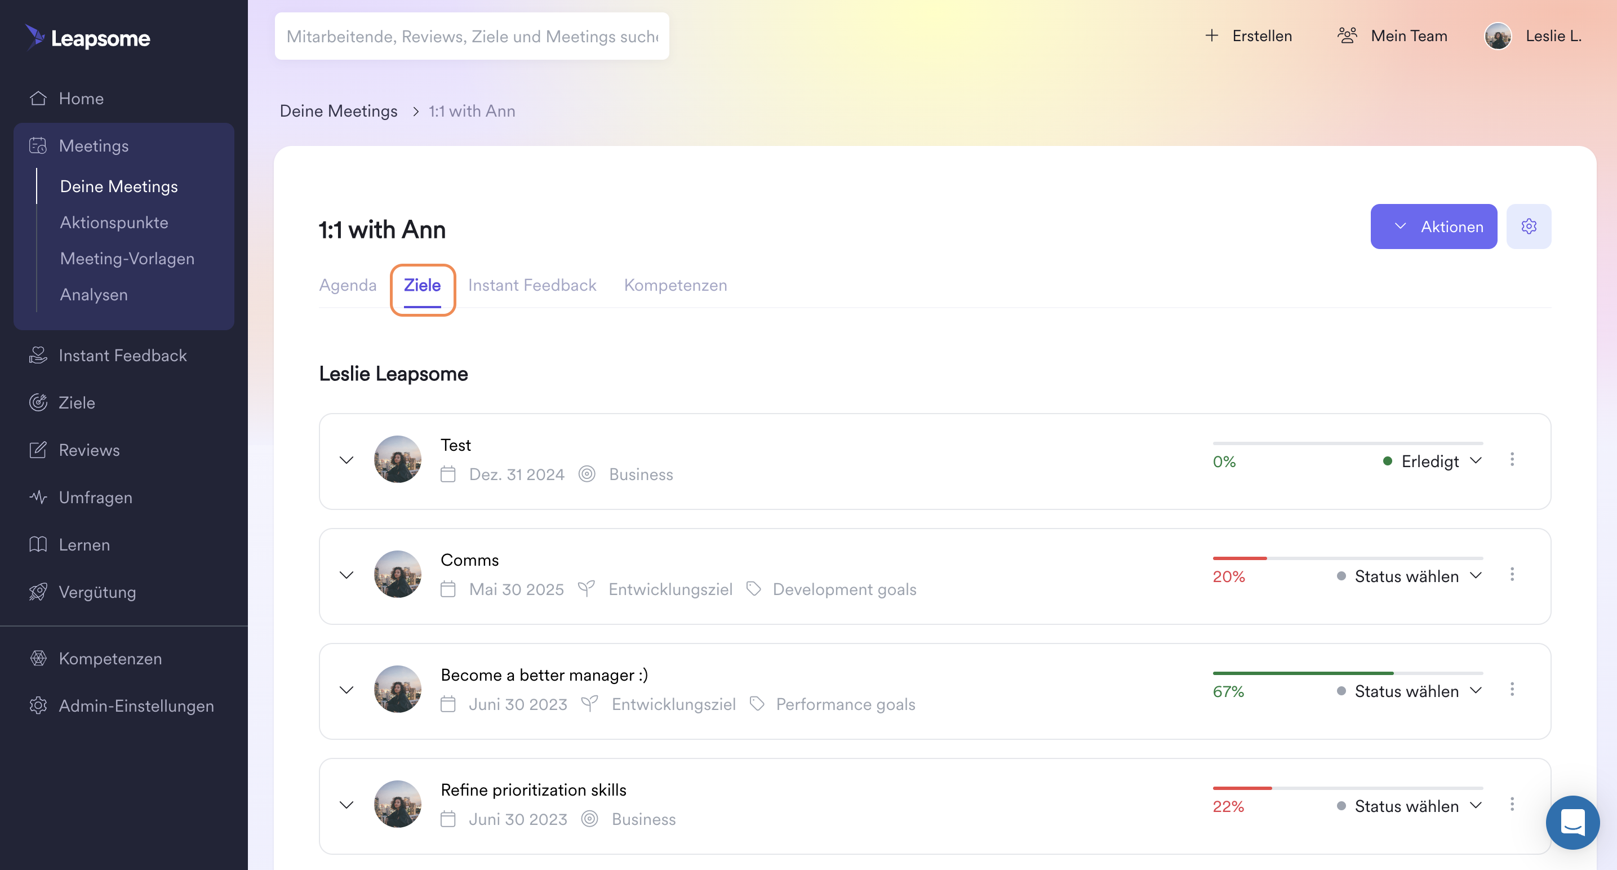Open the Aktionen dropdown button
1617x870 pixels.
1433,227
